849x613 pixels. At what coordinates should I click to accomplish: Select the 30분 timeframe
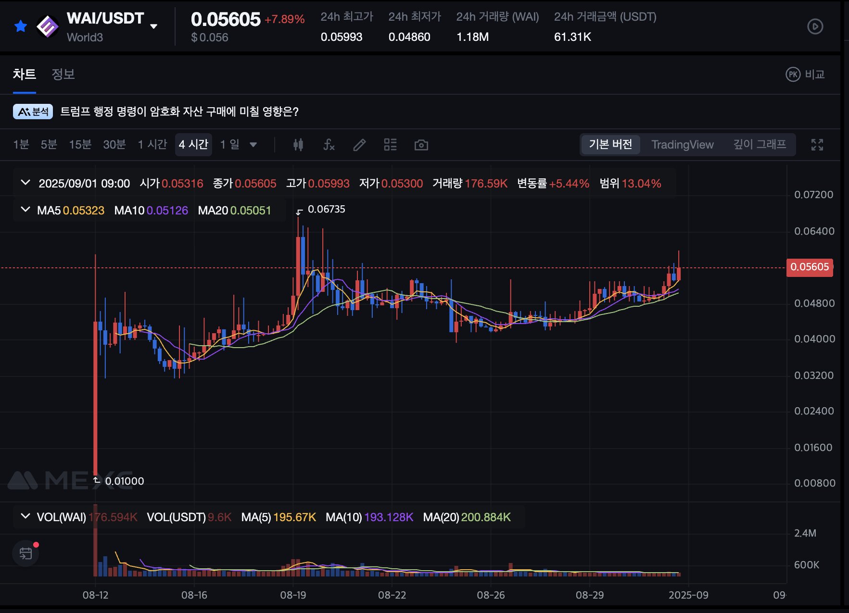[114, 145]
